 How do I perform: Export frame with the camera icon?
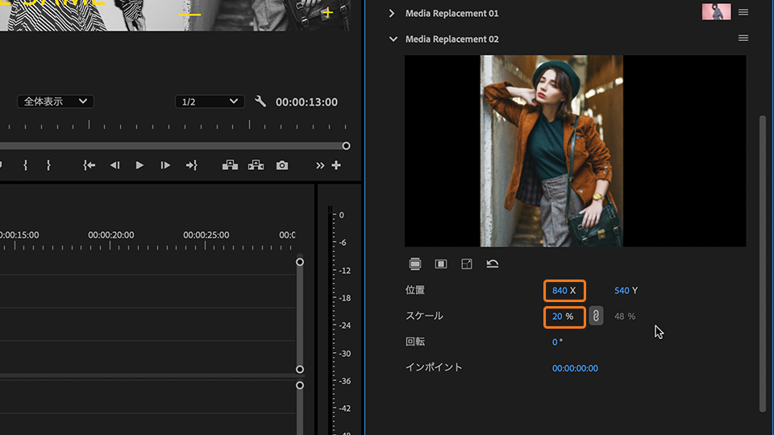coord(282,165)
